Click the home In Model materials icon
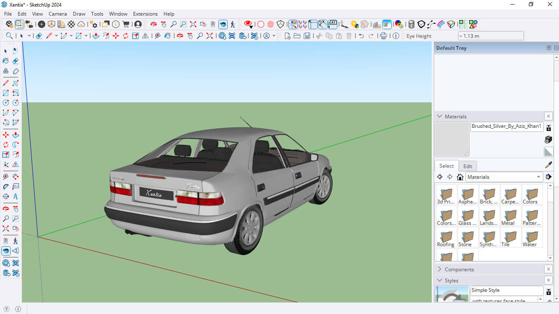This screenshot has height=314, width=559. coord(460,177)
